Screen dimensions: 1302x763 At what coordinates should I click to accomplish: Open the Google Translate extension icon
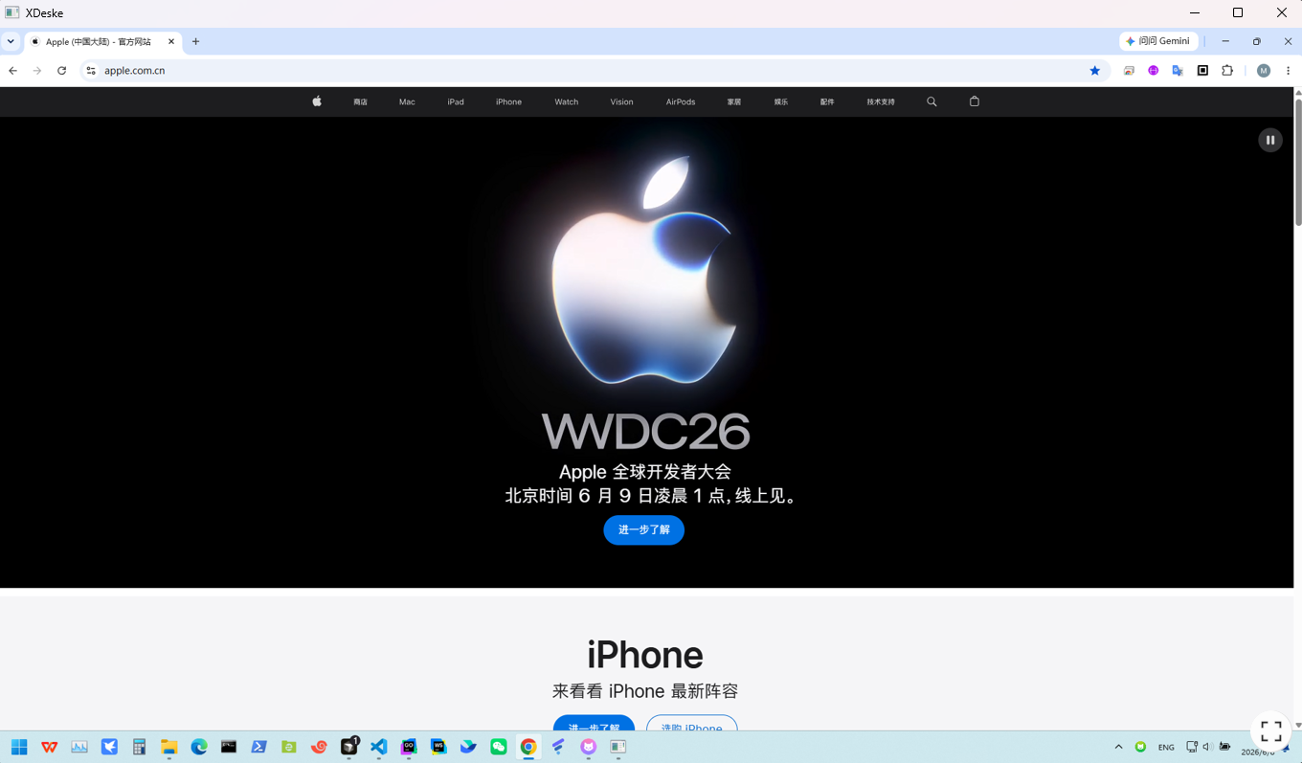coord(1179,71)
